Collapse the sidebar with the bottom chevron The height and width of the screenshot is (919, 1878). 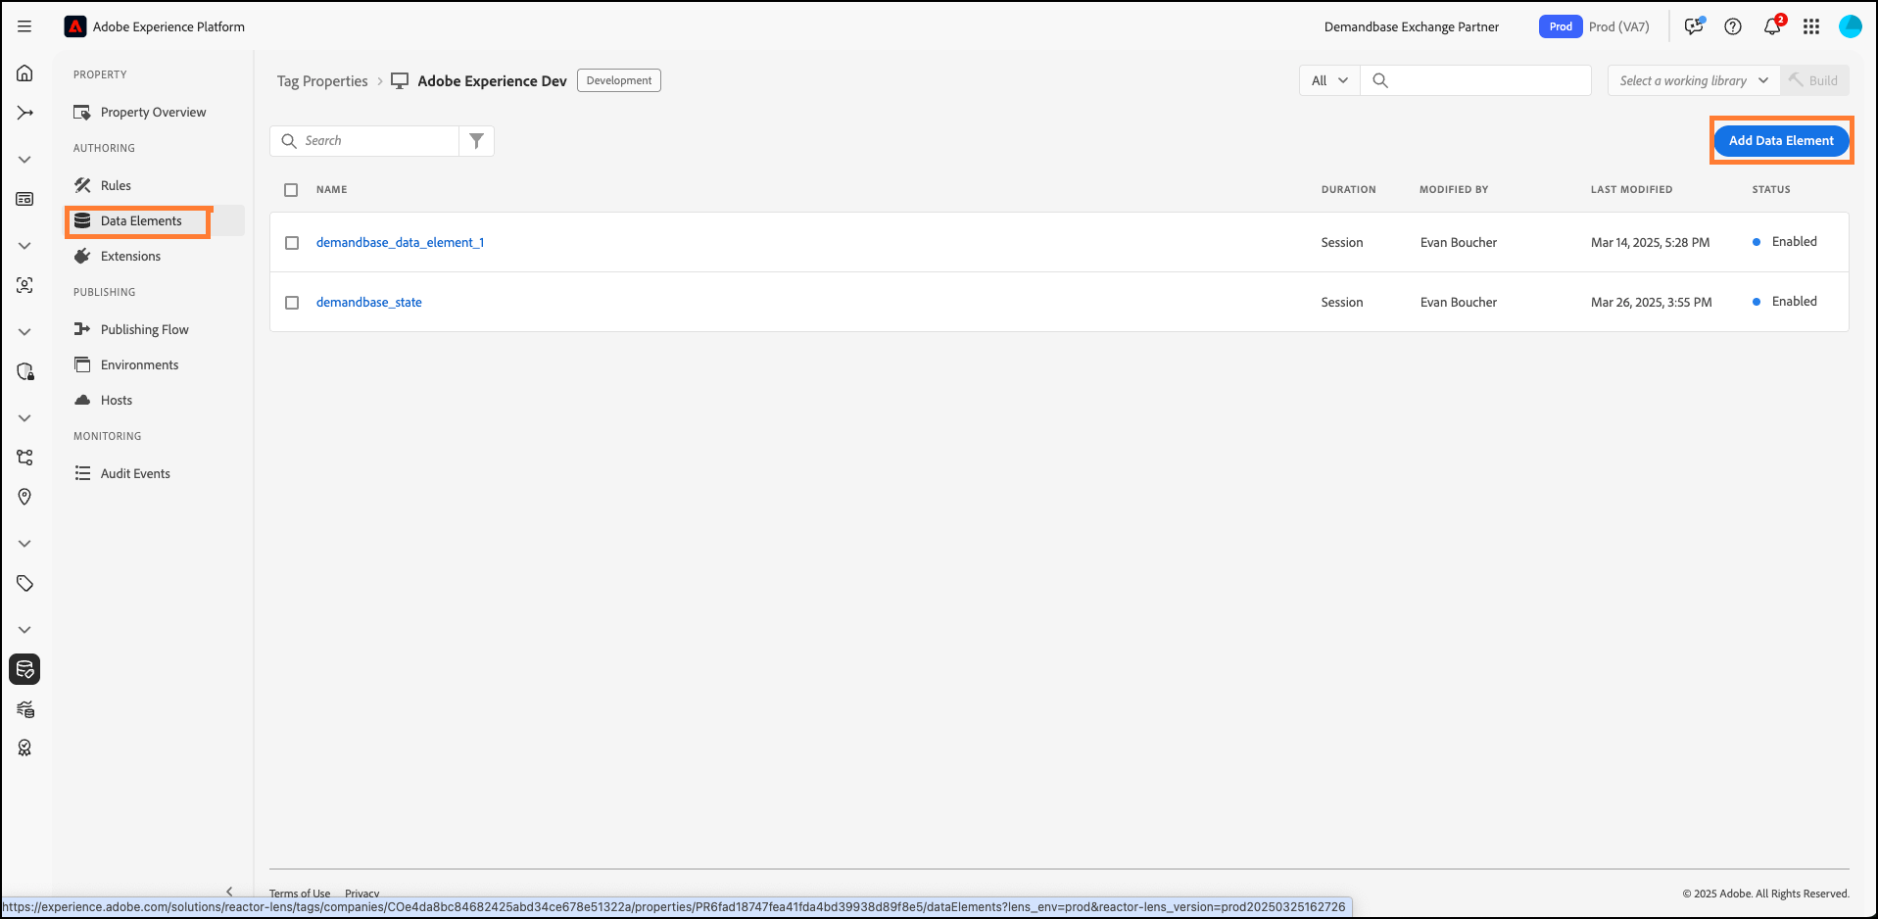(229, 891)
